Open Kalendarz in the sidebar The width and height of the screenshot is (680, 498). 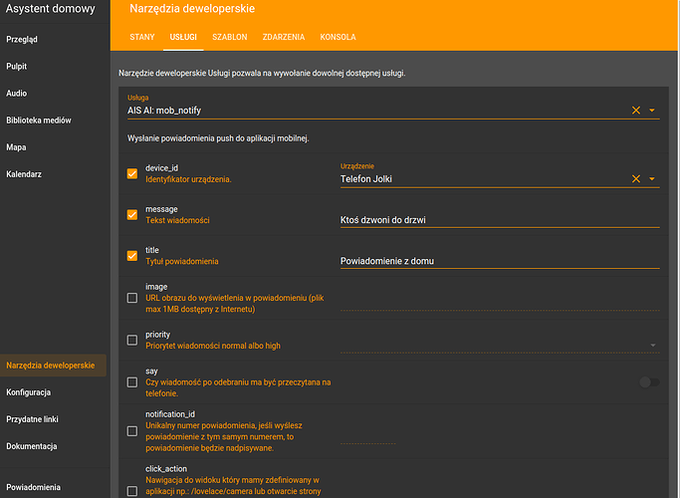24,174
